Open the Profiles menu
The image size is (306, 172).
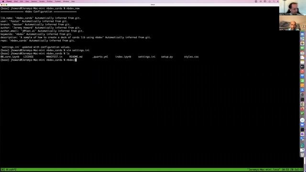50,1
